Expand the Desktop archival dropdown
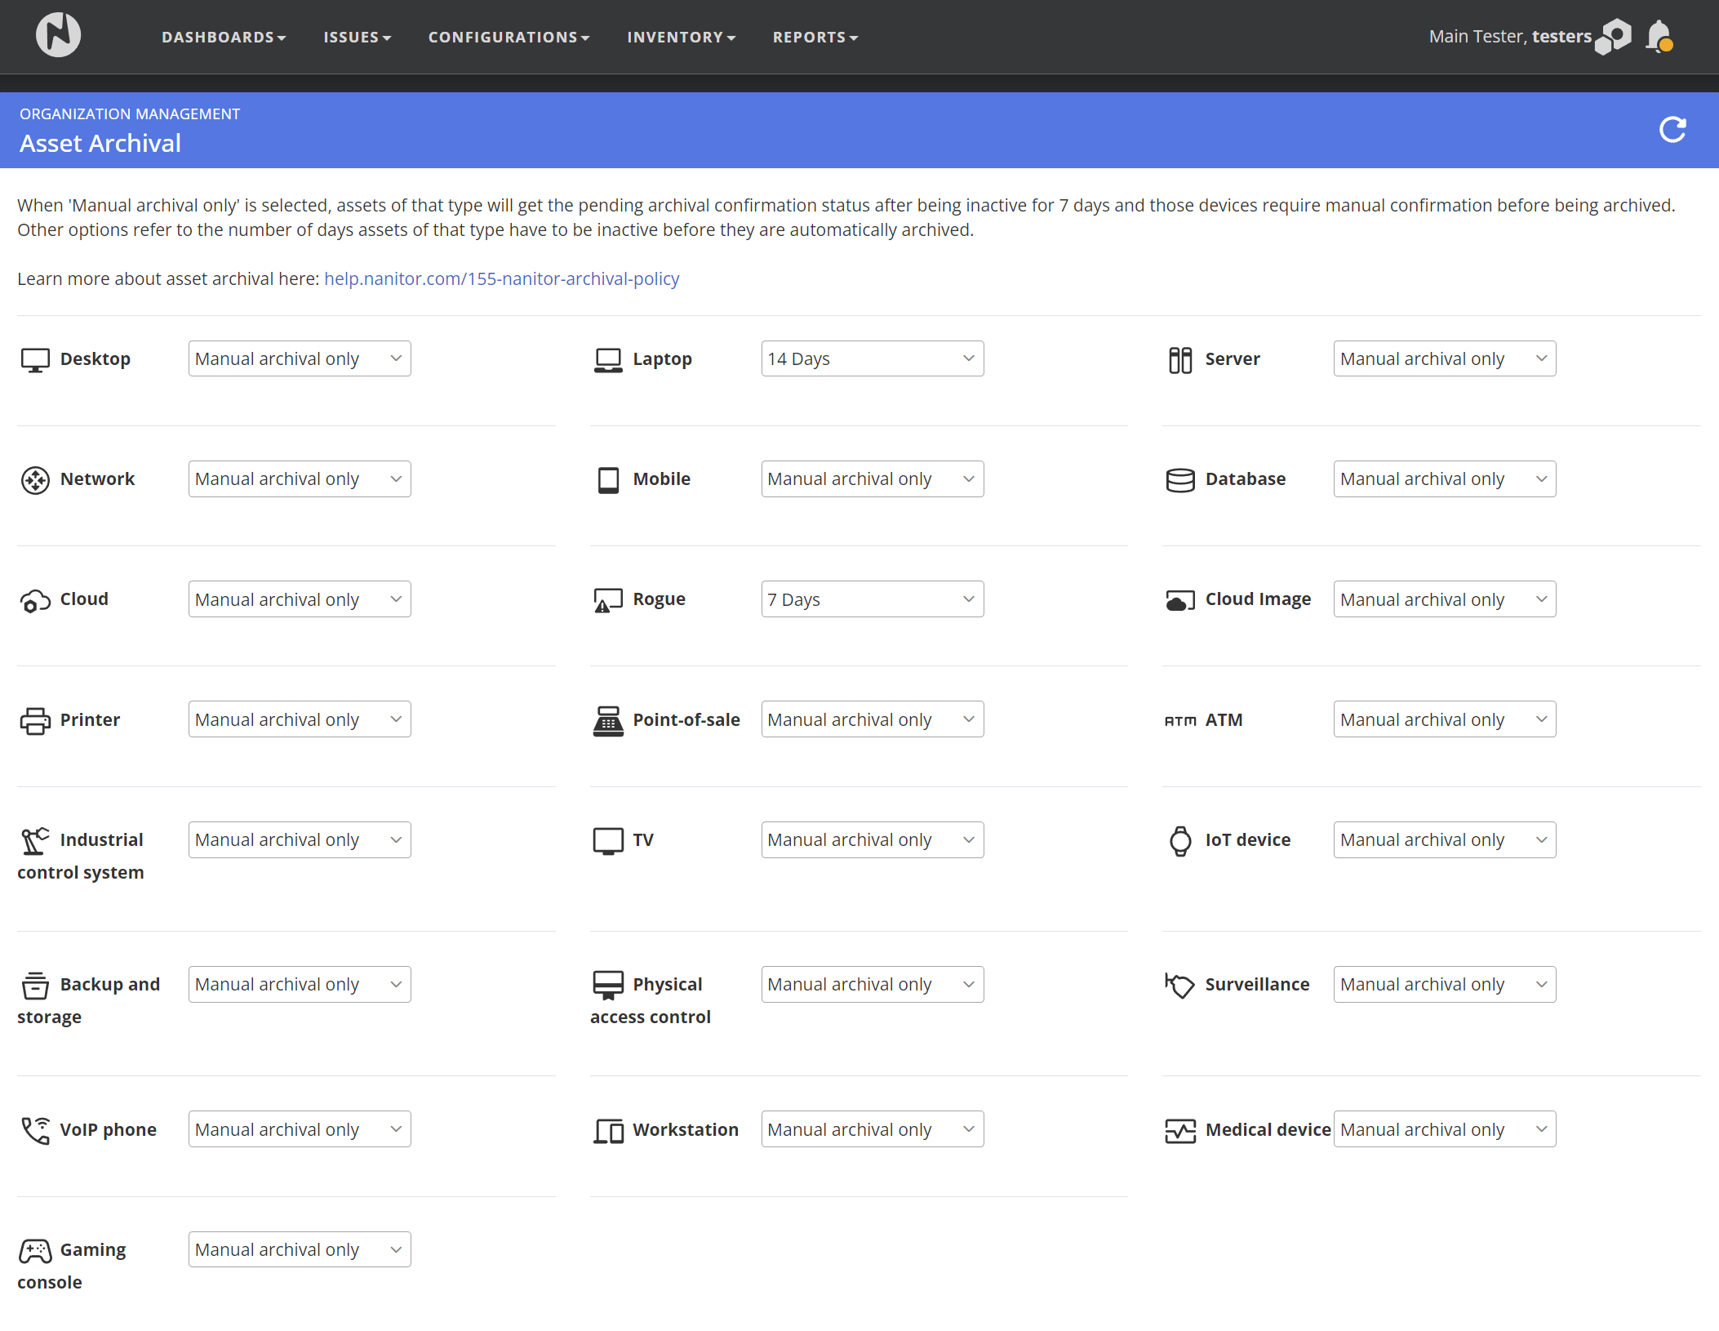Screen dimensions: 1719x1331 point(300,359)
